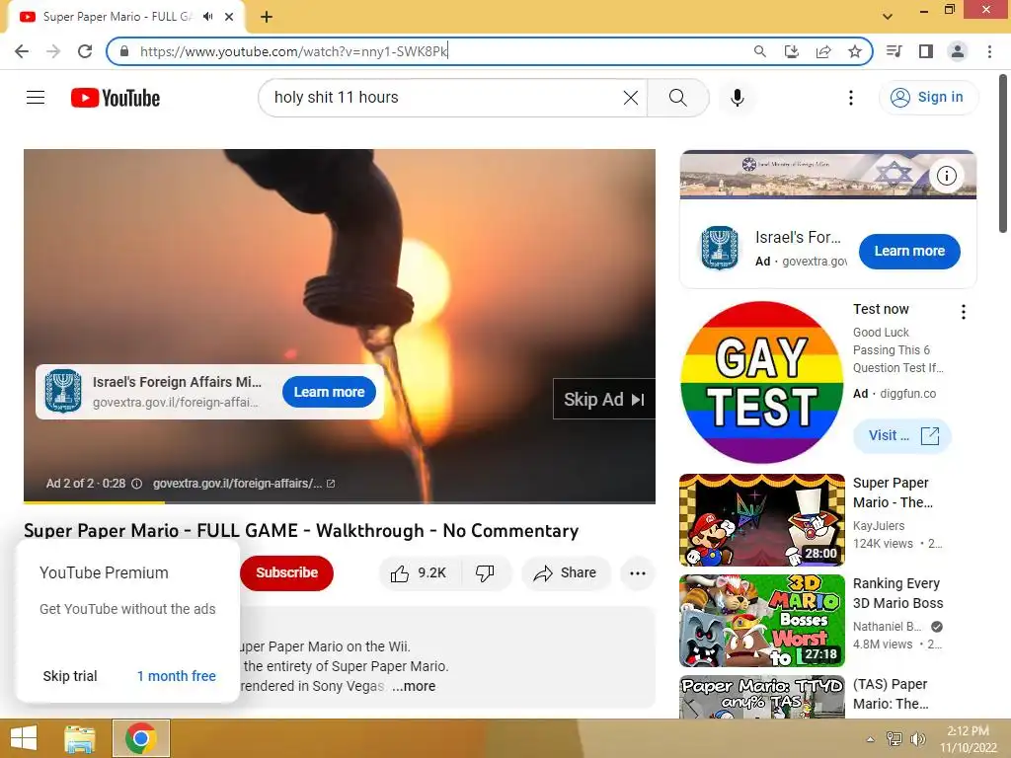Open the info icon on sidebar ad banner

[946, 176]
